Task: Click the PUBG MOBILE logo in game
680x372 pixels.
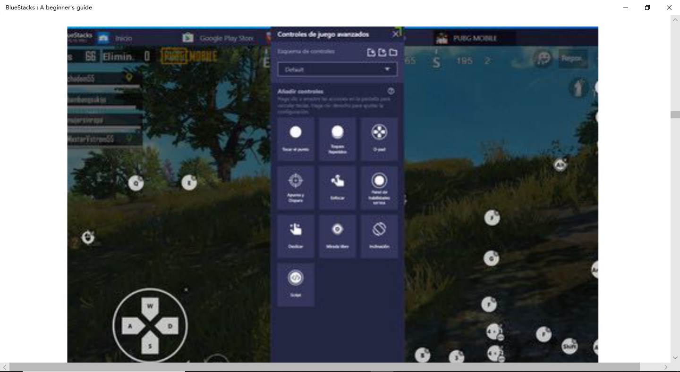Action: click(189, 57)
